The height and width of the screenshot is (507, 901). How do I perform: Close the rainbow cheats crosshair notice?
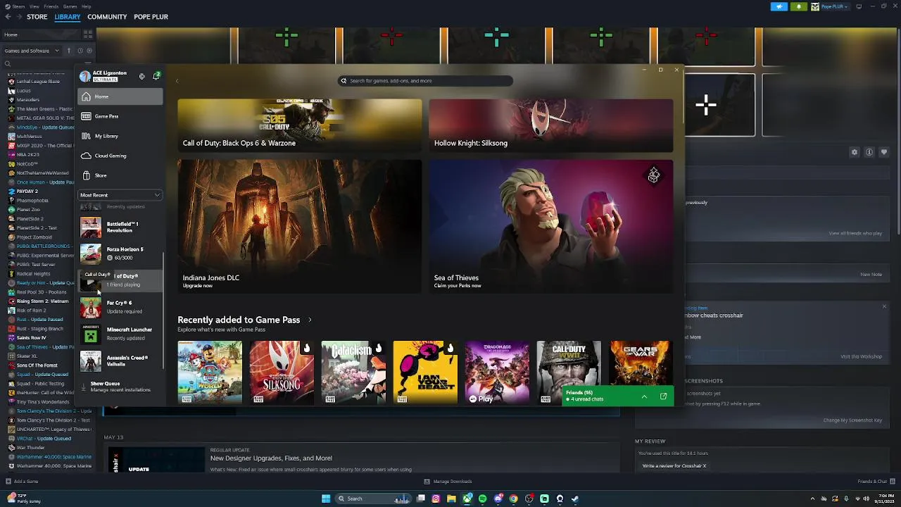884,306
